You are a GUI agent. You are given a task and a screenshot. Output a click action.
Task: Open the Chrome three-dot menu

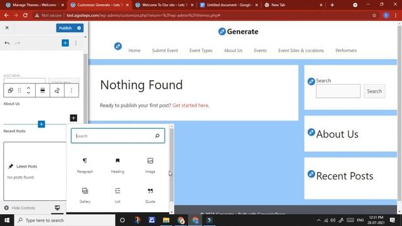[396, 15]
